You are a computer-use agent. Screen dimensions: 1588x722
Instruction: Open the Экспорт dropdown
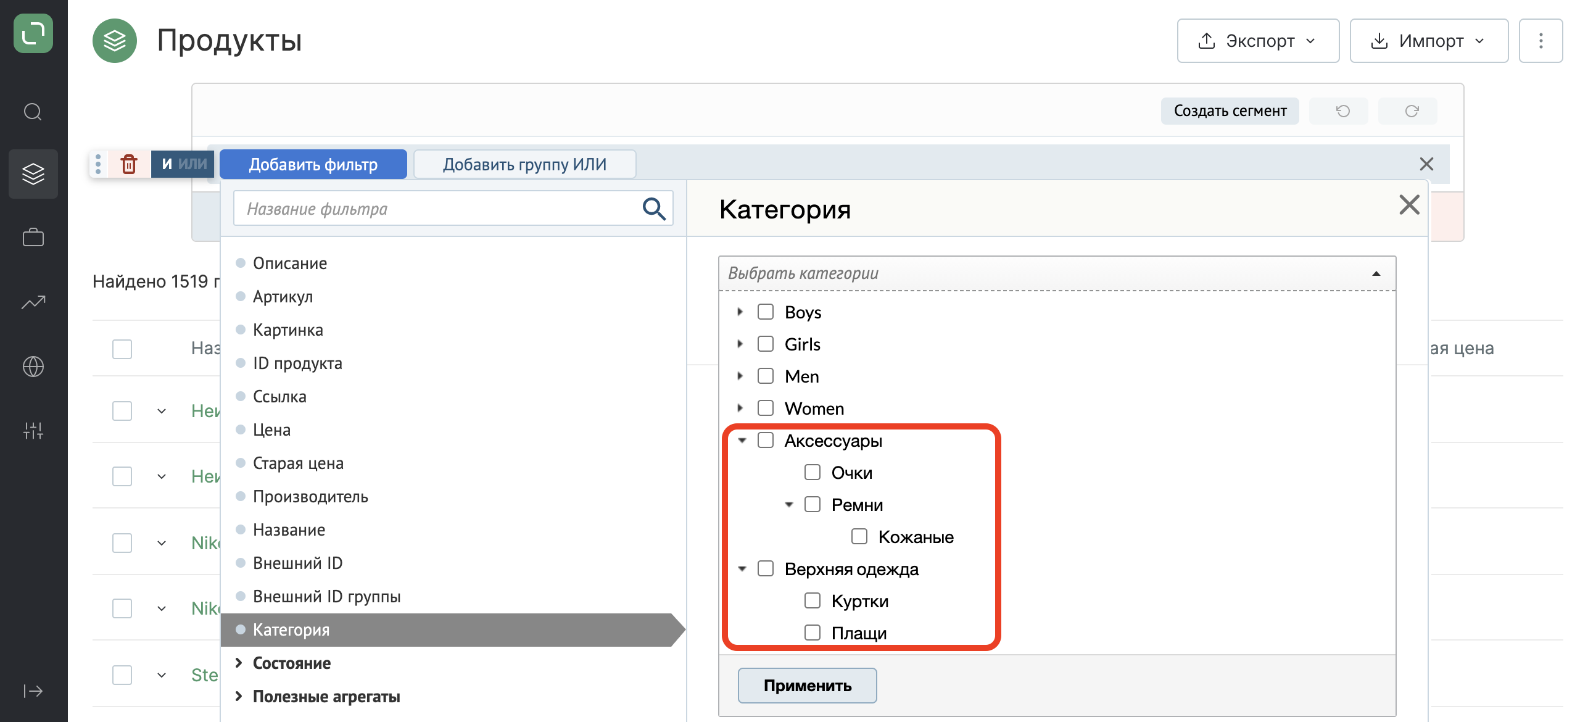[x=1258, y=41]
